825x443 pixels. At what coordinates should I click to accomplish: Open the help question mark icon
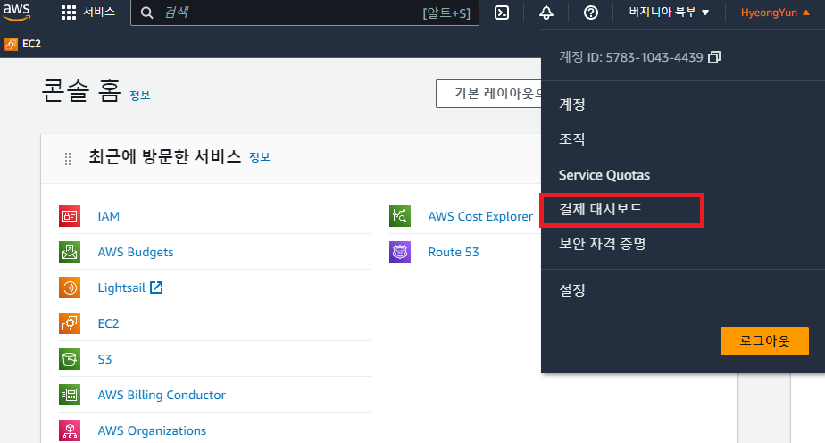591,13
